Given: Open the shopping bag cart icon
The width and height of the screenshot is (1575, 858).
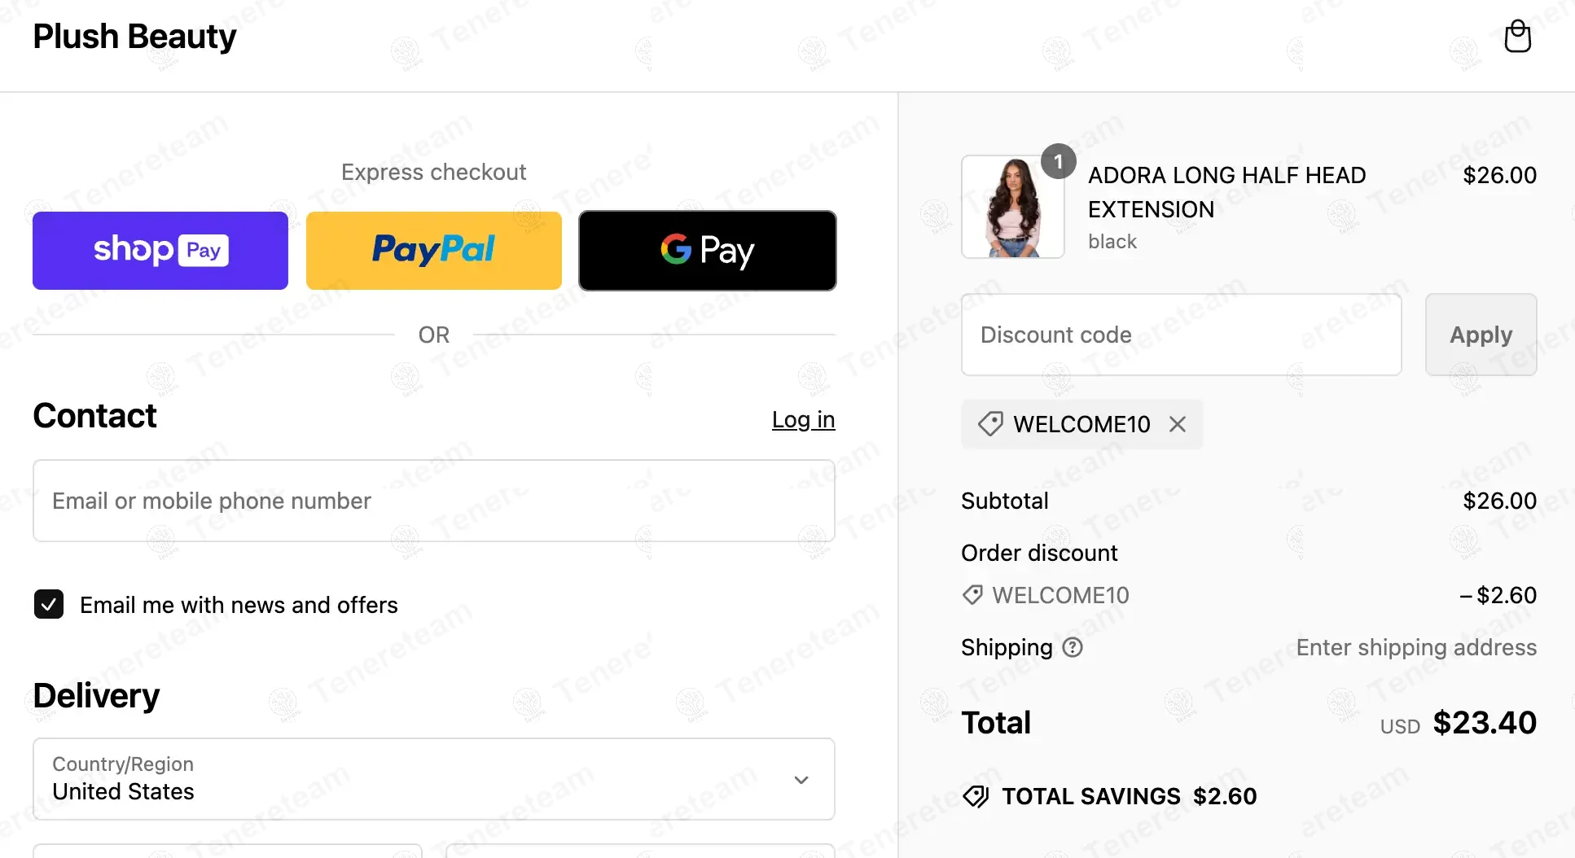Looking at the screenshot, I should pyautogui.click(x=1517, y=37).
